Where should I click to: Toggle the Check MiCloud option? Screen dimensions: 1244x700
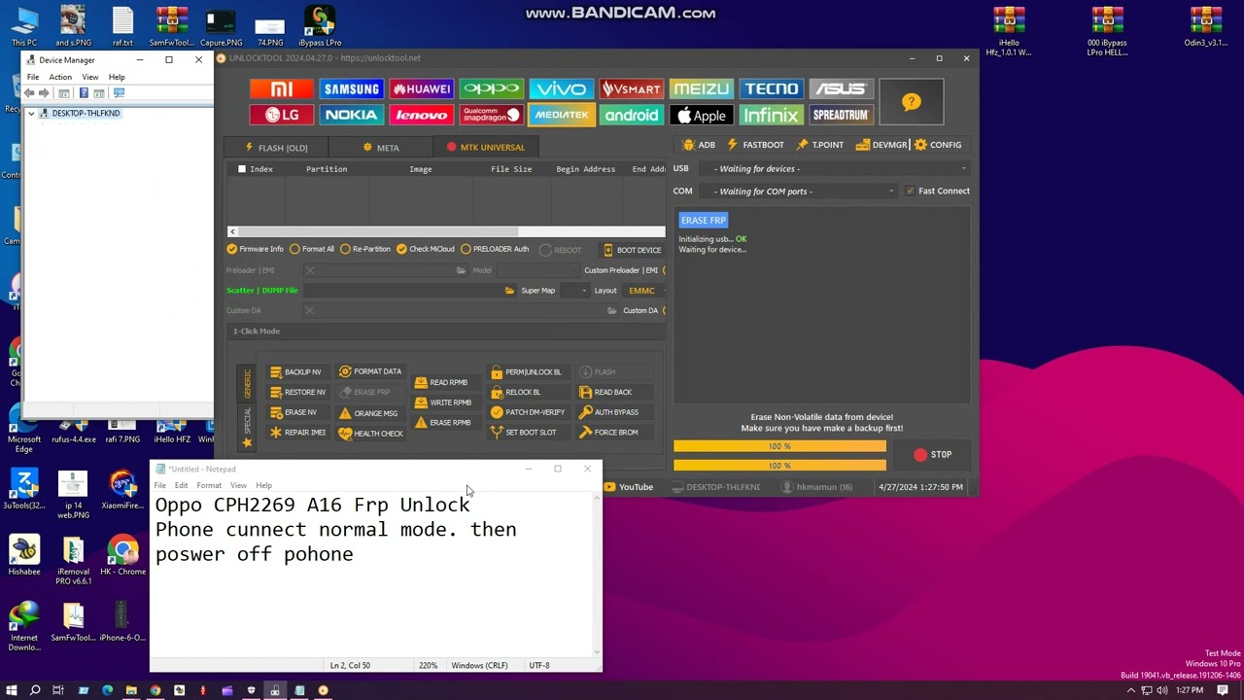click(401, 249)
